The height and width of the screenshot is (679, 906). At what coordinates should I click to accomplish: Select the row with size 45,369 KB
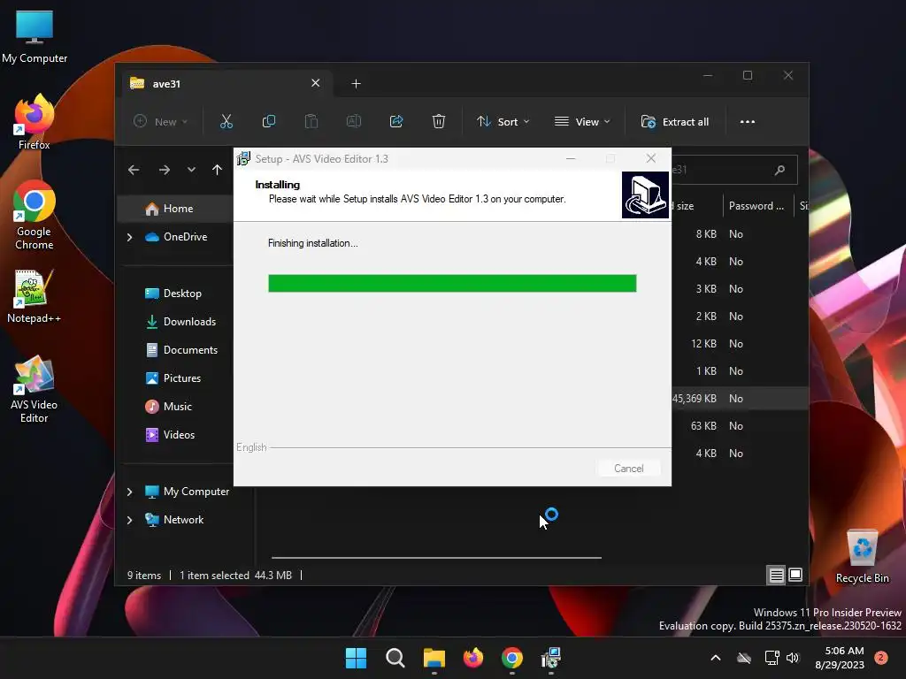[740, 399]
